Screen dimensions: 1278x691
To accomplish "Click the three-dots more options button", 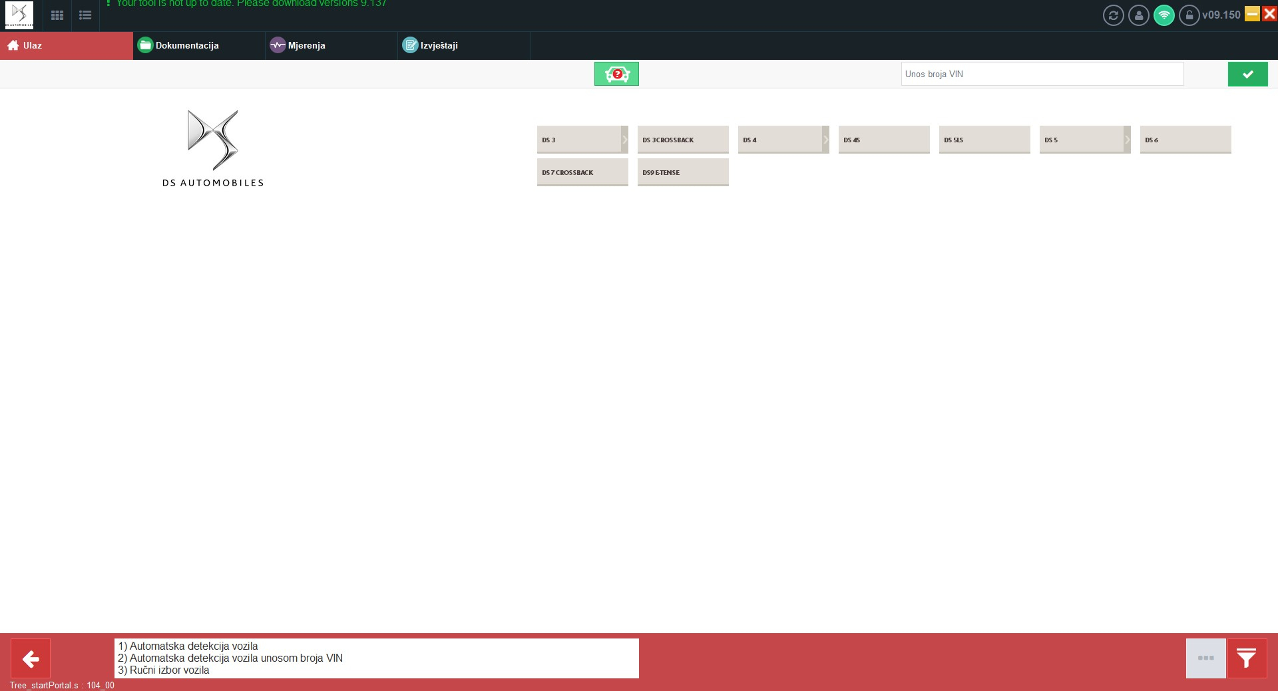I will 1205,658.
